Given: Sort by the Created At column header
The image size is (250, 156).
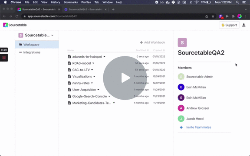Looking at the screenshot, I should tap(159, 50).
